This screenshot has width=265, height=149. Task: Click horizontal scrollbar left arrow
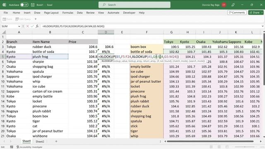coord(165,141)
